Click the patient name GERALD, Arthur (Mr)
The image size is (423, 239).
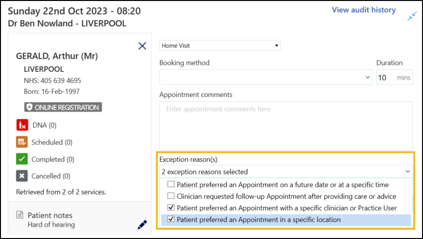(57, 56)
